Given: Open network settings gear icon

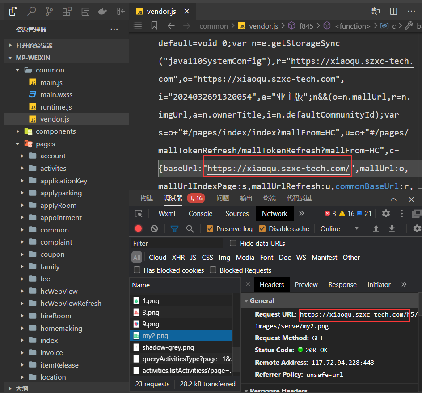Looking at the screenshot, I should (417, 229).
